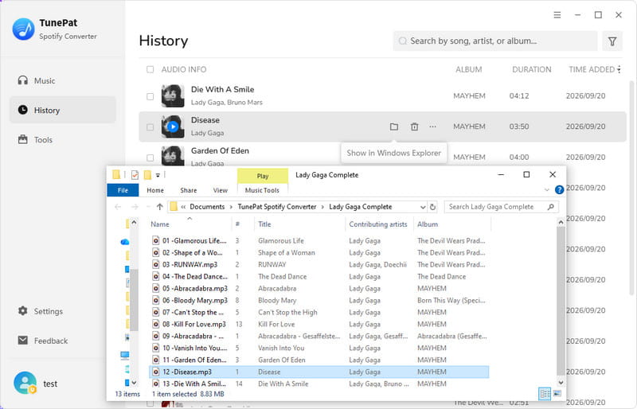Click the Properties checkmark quick access icon

135,175
